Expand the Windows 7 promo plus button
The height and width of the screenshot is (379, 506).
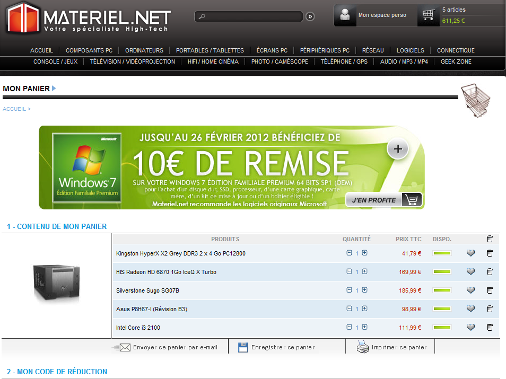click(x=398, y=149)
